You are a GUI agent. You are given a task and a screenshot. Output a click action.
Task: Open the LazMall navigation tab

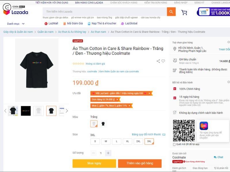pyautogui.click(x=51, y=24)
